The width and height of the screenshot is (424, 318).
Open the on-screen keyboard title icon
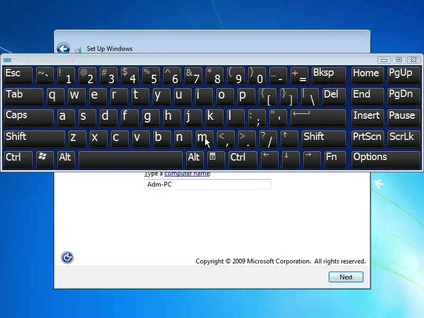pos(7,60)
